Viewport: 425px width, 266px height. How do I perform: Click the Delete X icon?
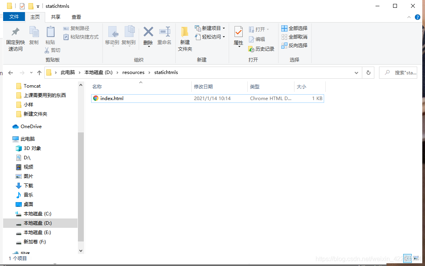[x=148, y=32]
